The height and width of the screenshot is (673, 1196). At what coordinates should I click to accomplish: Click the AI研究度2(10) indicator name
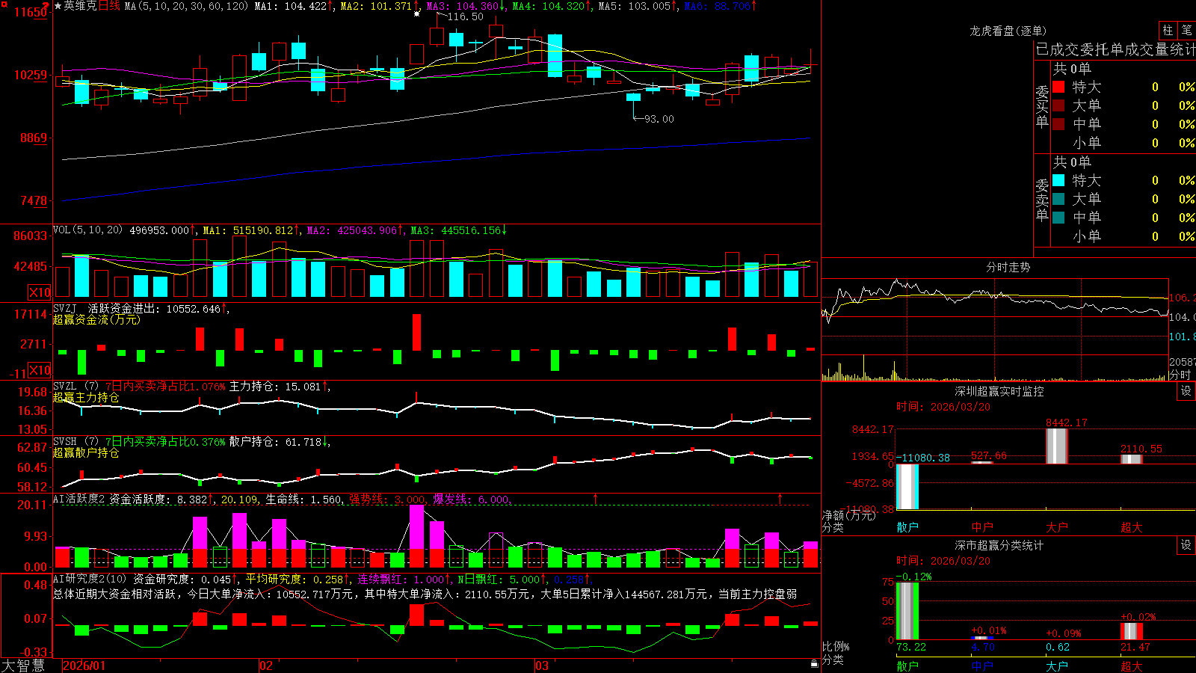coord(90,579)
